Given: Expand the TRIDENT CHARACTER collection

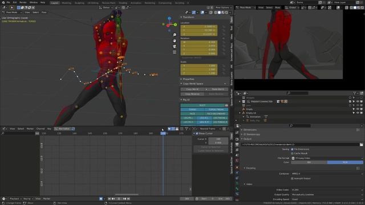Looking at the screenshot, I should [x=240, y=101].
